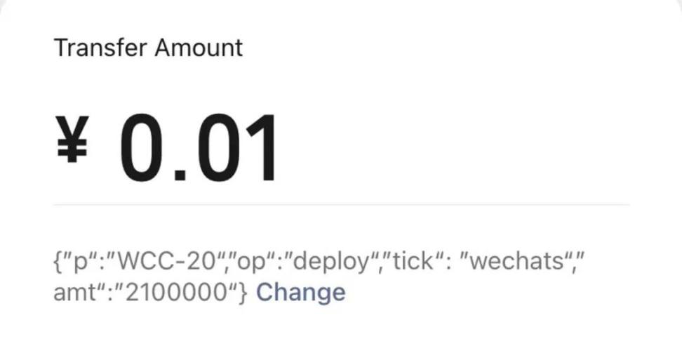Click the opening curly brace of note
This screenshot has width=682, height=339.
pyautogui.click(x=58, y=262)
